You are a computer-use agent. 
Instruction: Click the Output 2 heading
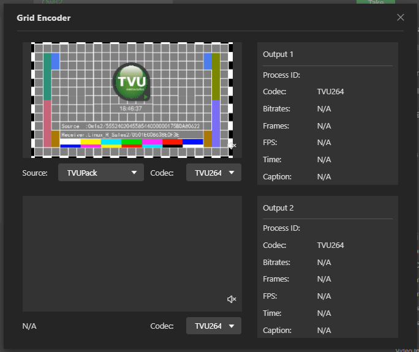coord(278,208)
